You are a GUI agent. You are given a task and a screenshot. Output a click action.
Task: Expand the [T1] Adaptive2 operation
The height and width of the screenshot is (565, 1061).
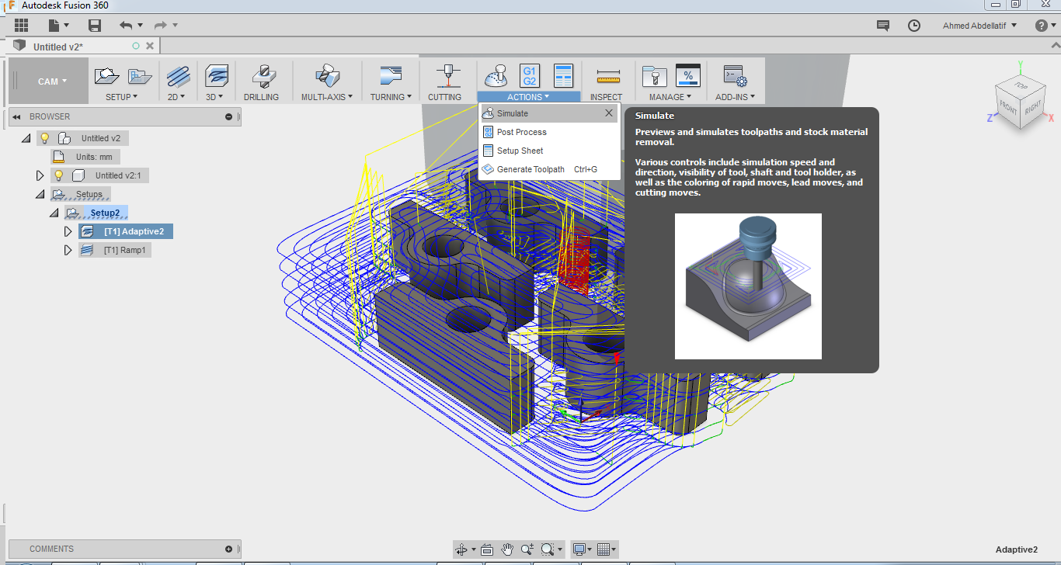pos(68,231)
